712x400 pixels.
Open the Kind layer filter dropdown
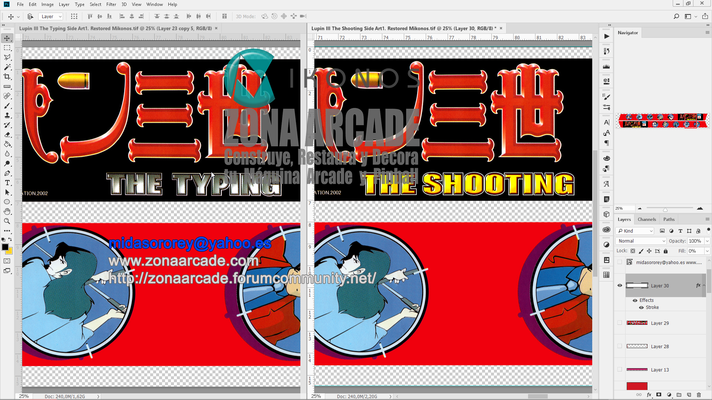[650, 231]
